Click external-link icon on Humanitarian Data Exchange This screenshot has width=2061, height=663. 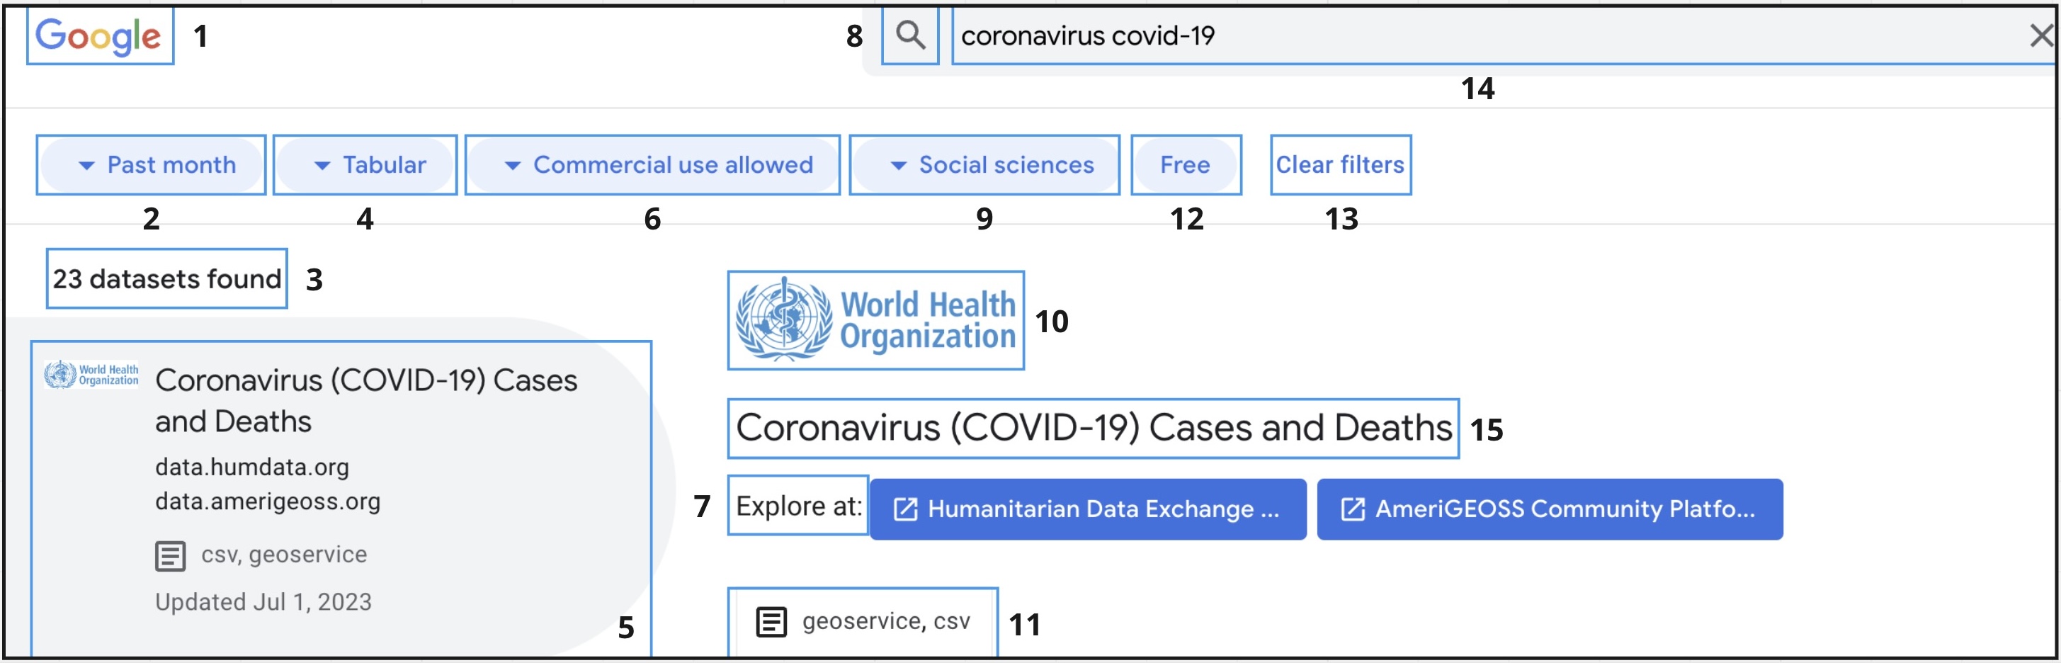905,509
